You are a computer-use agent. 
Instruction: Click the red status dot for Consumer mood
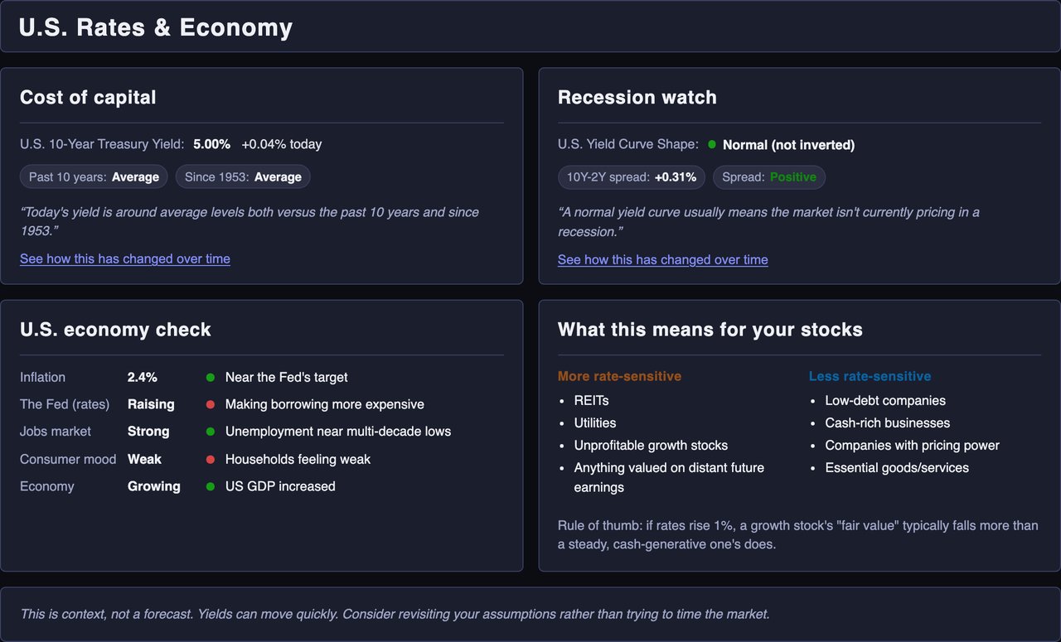(211, 459)
